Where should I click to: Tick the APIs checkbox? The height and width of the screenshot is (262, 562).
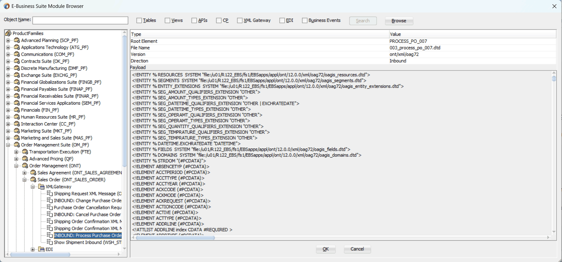point(194,20)
